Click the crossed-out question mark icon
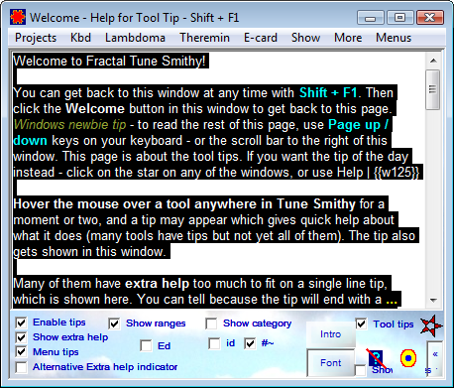Image resolution: width=454 pixels, height=388 pixels. [376, 358]
